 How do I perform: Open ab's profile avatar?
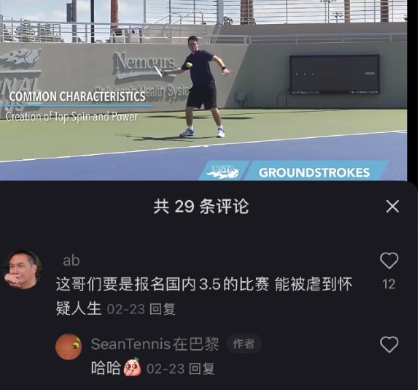[23, 269]
